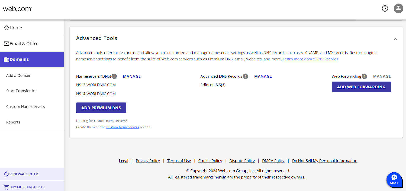Viewport: 406px width, 191px height.
Task: Collapse the Advanced Tools section chevron
Action: click(395, 39)
